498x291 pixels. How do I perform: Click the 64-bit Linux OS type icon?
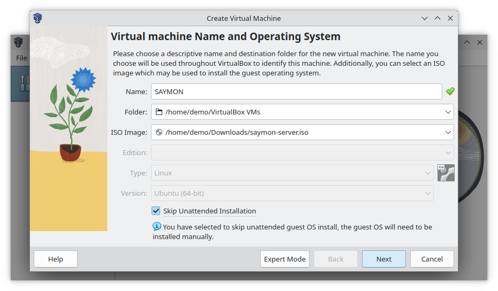coord(446,173)
